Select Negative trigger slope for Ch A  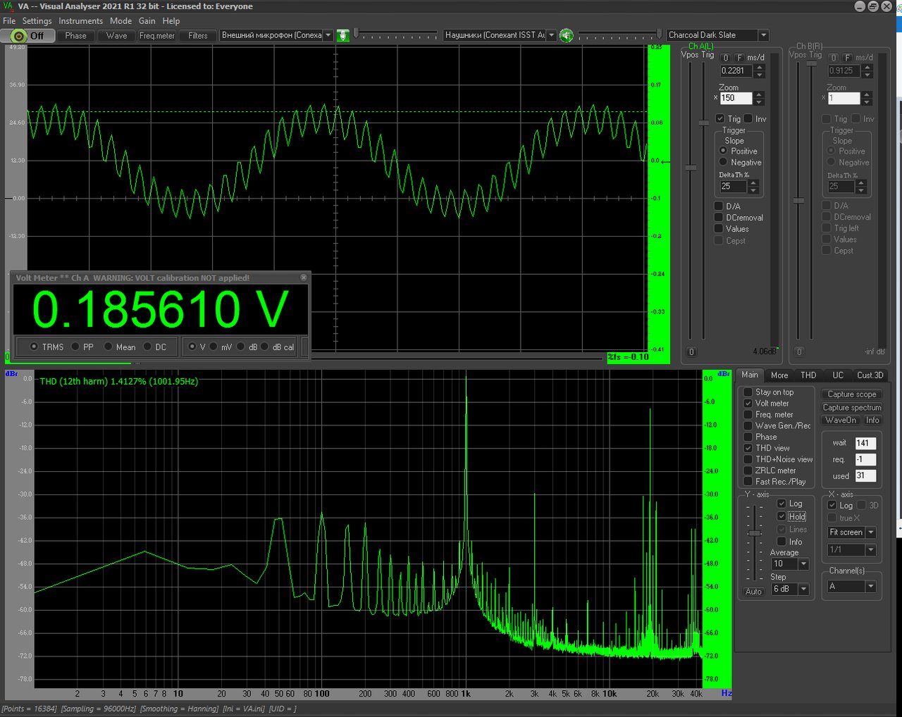(x=723, y=162)
